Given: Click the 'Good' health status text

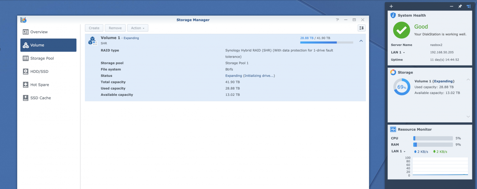Looking at the screenshot, I should [421, 27].
